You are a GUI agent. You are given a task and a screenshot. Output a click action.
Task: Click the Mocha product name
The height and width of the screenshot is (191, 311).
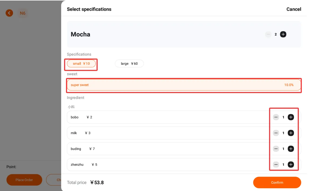click(x=81, y=34)
